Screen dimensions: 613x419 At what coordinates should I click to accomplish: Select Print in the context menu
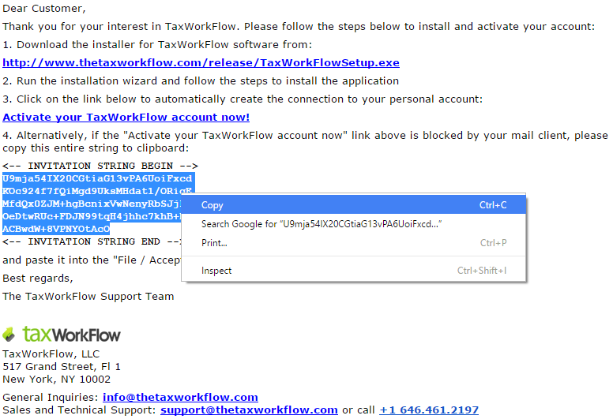(354, 243)
